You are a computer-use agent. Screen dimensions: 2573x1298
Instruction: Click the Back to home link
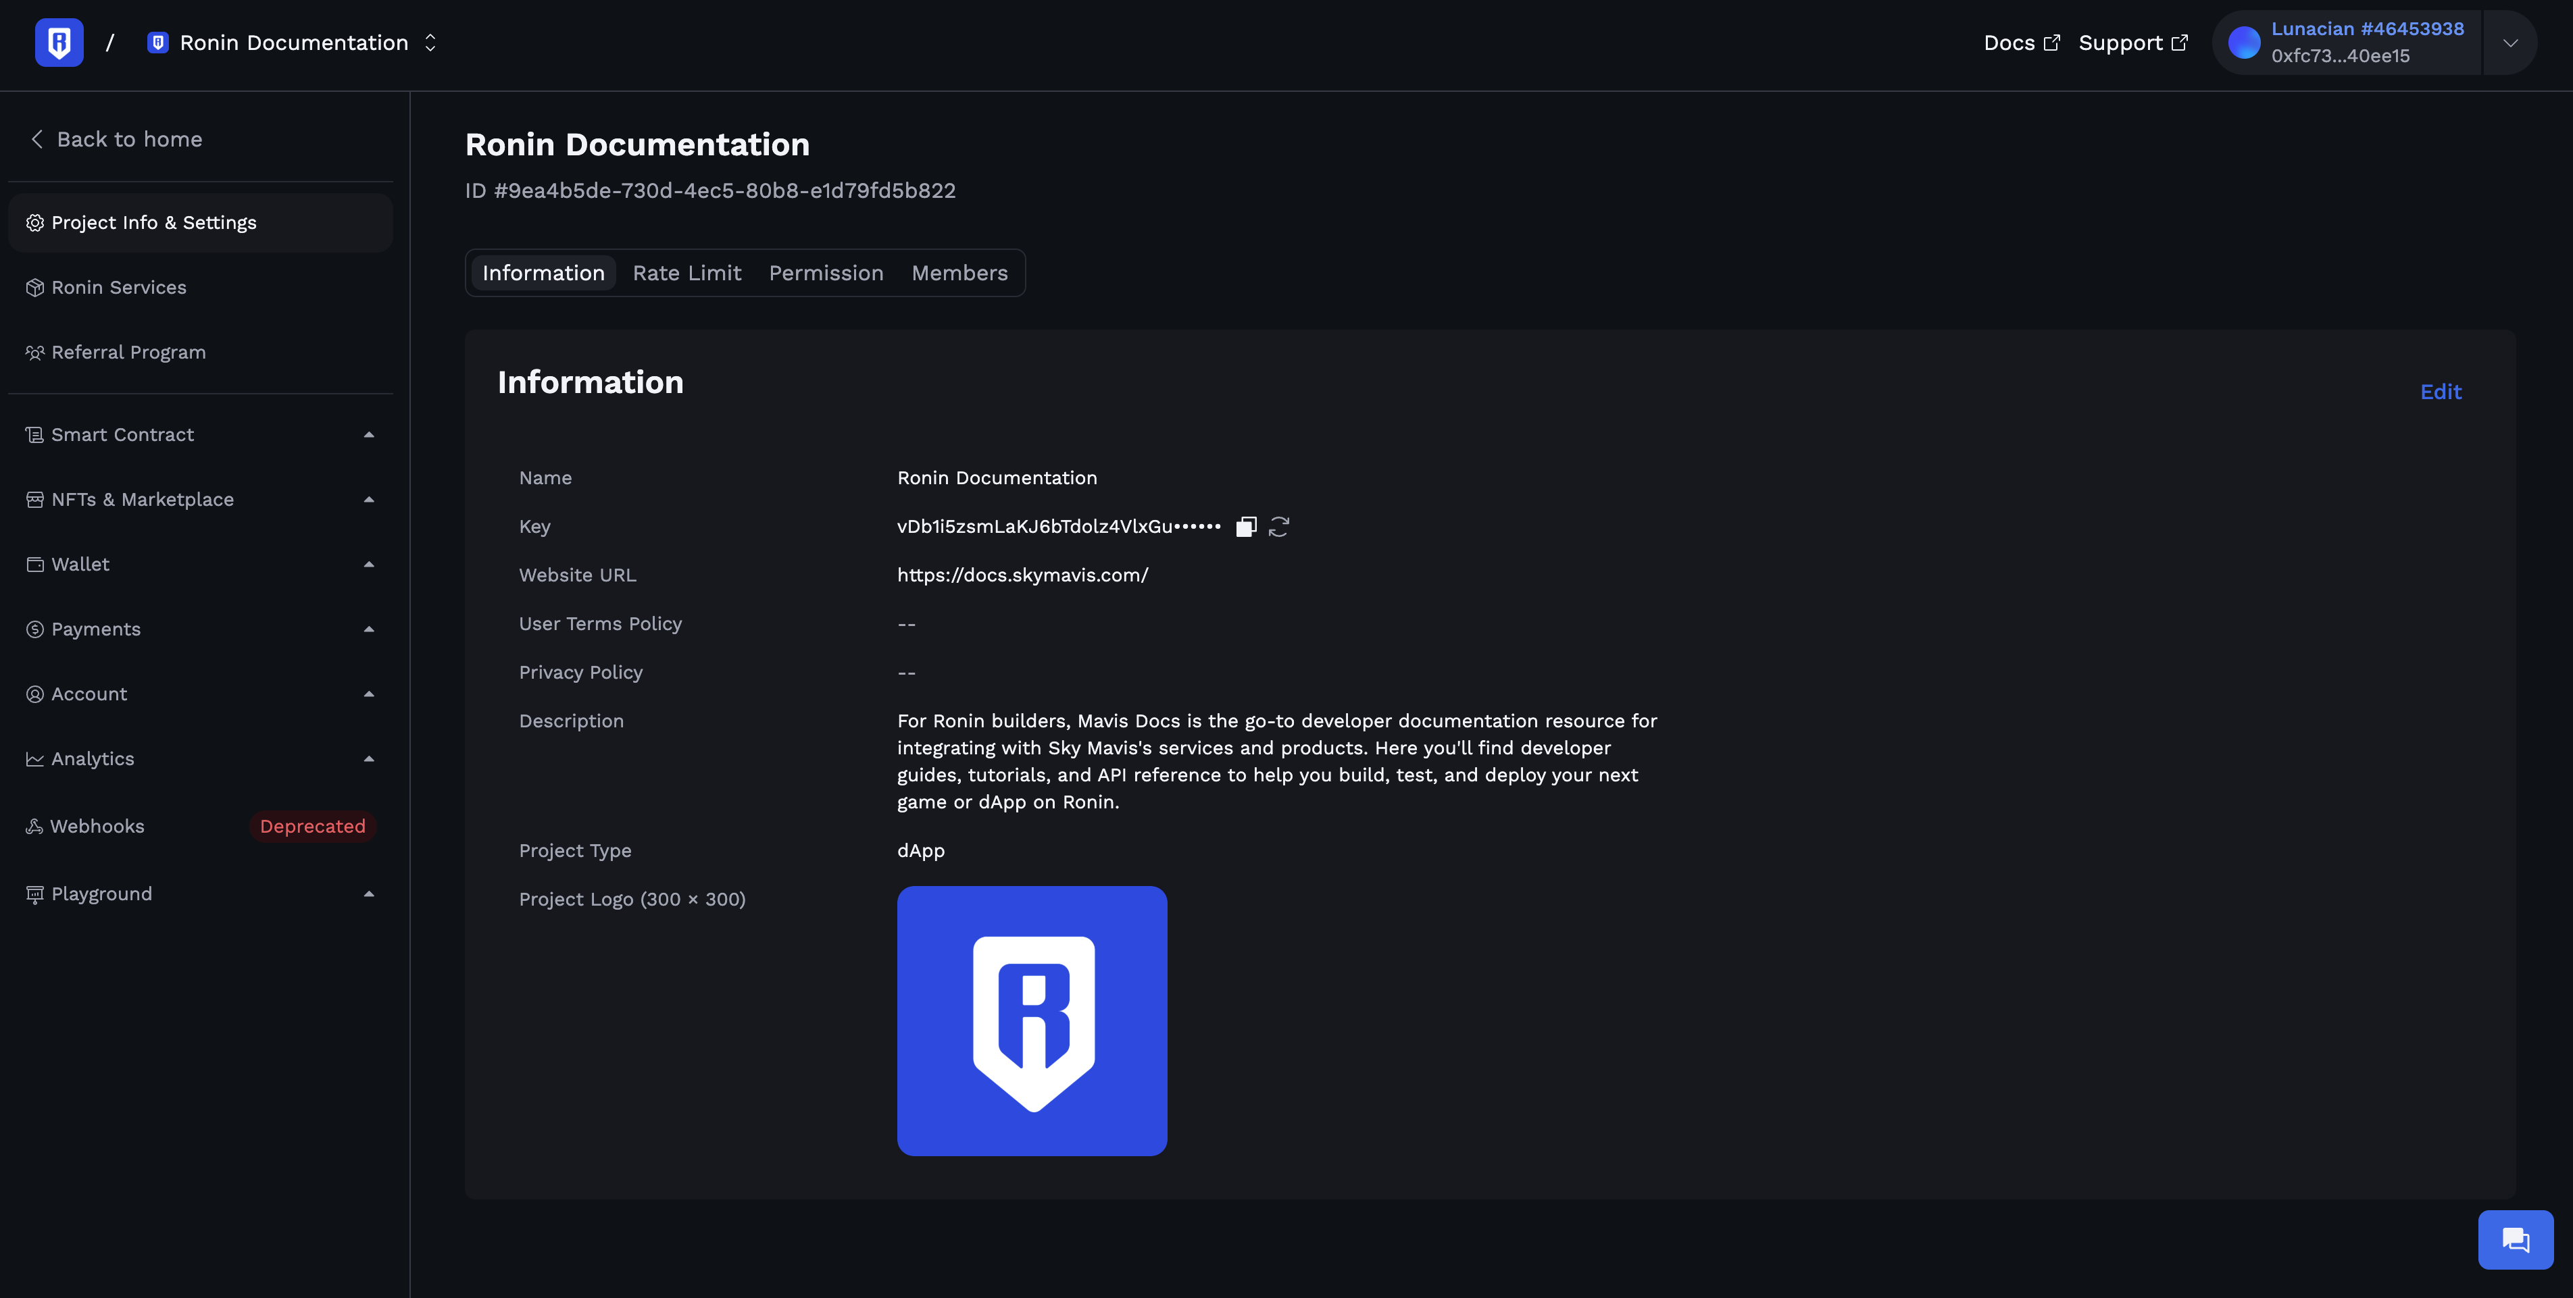click(x=116, y=139)
